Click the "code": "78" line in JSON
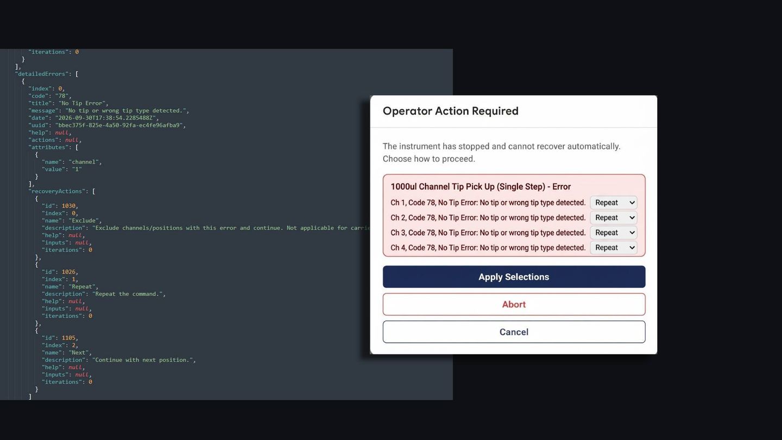 tap(50, 96)
